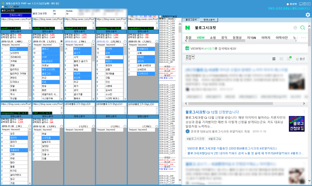Open the 동영상 search tab
Viewport: 312px width, 186px height.
[x=237, y=38]
